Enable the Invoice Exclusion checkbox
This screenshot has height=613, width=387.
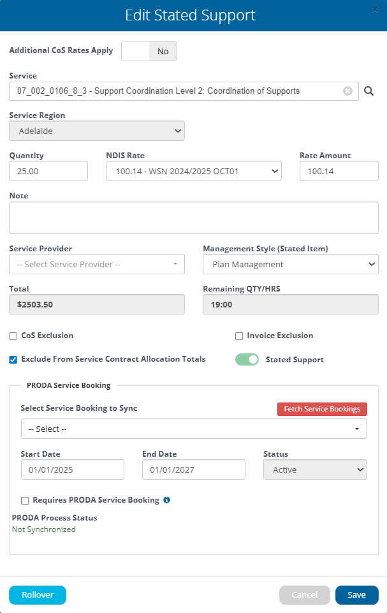tap(239, 336)
